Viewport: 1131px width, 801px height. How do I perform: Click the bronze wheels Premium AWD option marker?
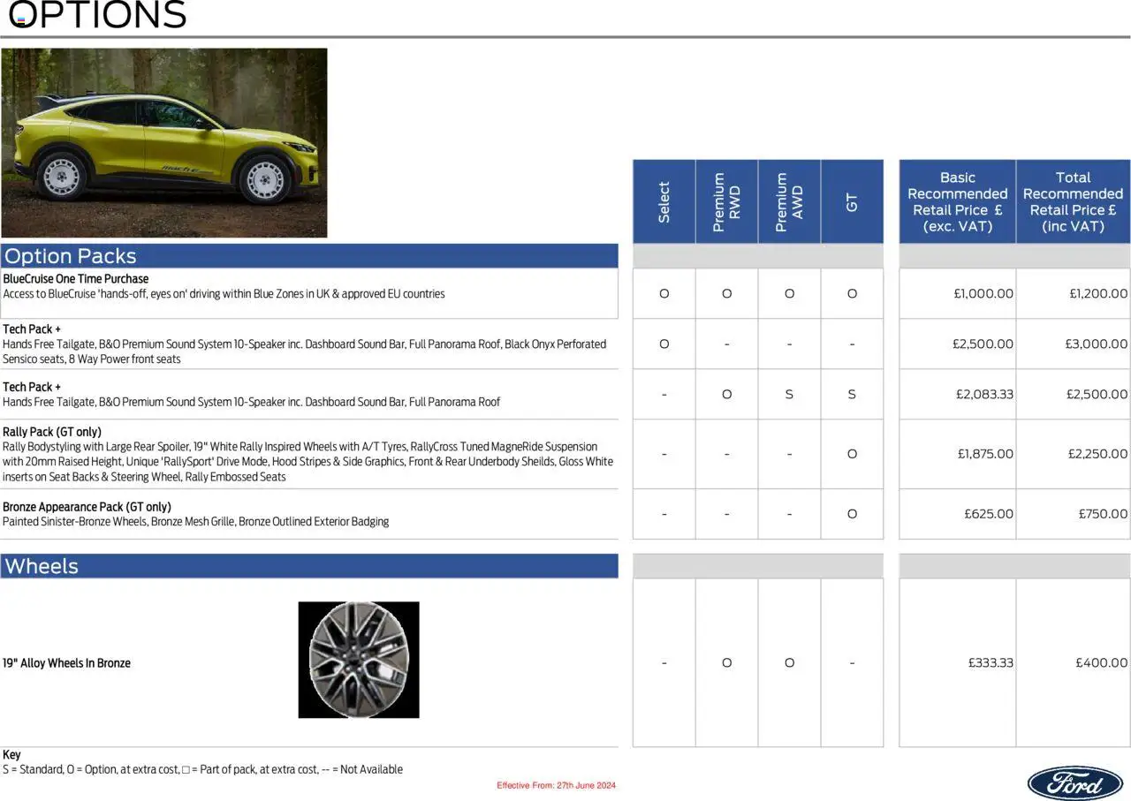[789, 663]
